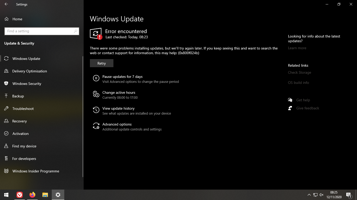Click the sidebar vertical scrollbar
The height and width of the screenshot is (200, 357).
tap(83, 115)
